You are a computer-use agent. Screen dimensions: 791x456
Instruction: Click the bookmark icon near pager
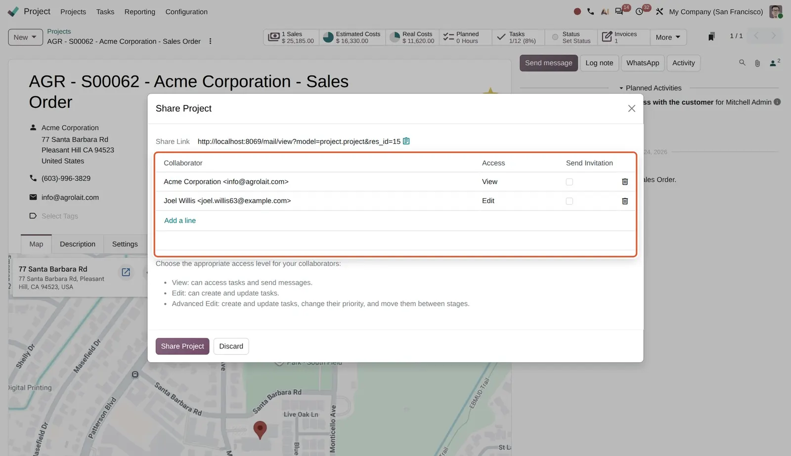pyautogui.click(x=711, y=37)
